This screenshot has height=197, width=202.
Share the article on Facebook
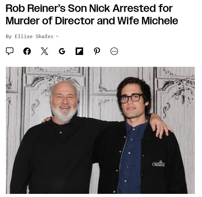pos(27,51)
